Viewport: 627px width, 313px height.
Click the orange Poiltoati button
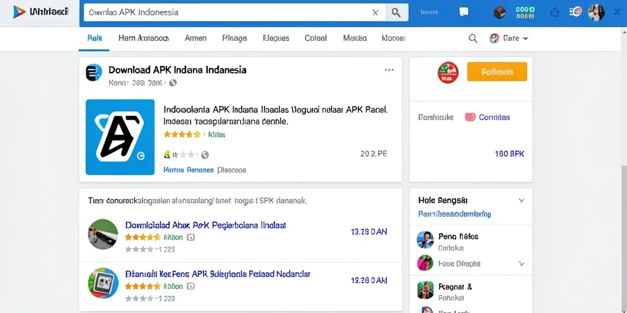497,72
